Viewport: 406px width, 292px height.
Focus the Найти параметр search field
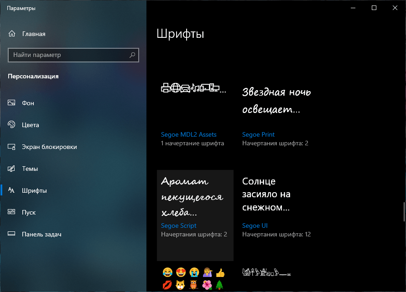[68, 55]
